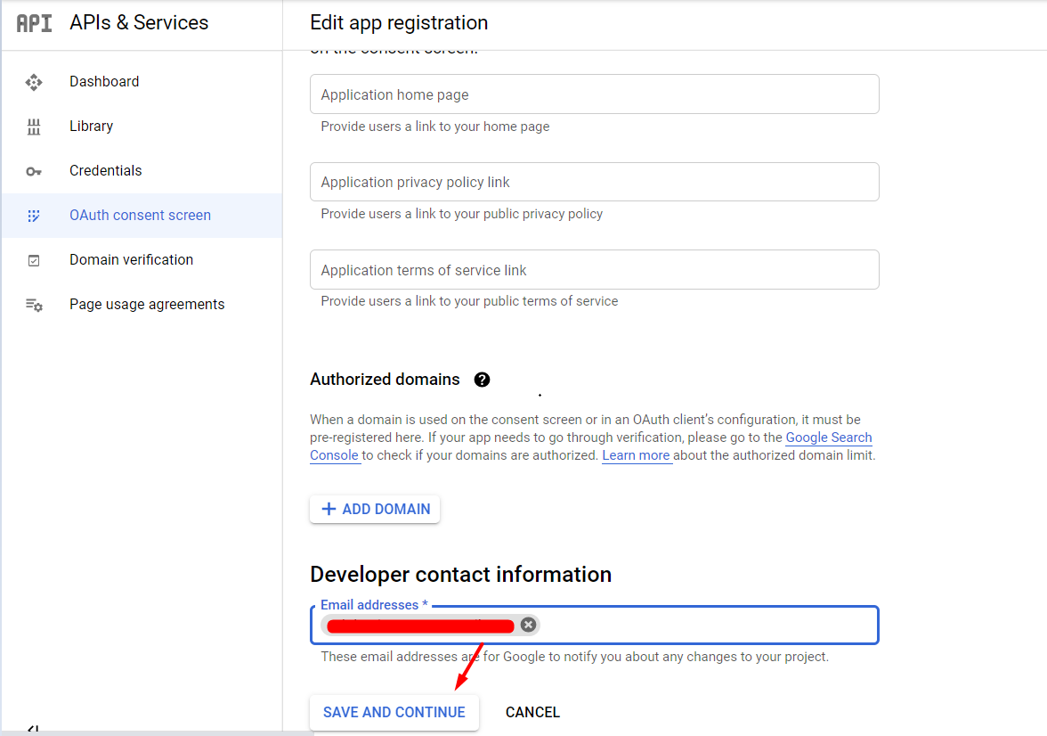Click the 'Edit app registration' title
The image size is (1047, 736).
pos(399,23)
